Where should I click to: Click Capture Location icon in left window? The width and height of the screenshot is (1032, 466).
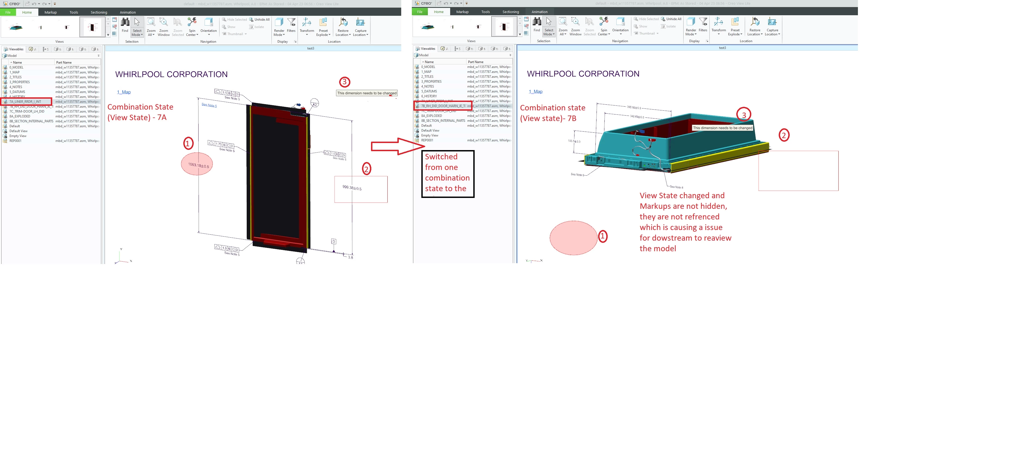(x=361, y=23)
